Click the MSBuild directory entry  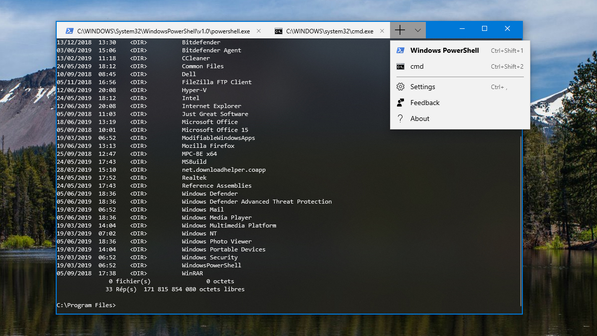(x=194, y=162)
